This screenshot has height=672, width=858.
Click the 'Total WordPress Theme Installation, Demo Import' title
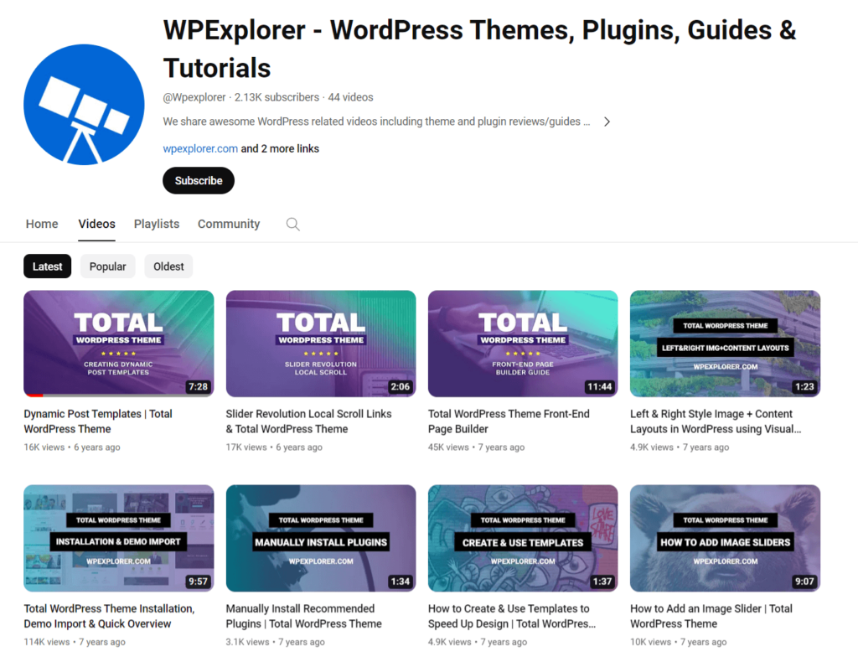[110, 616]
